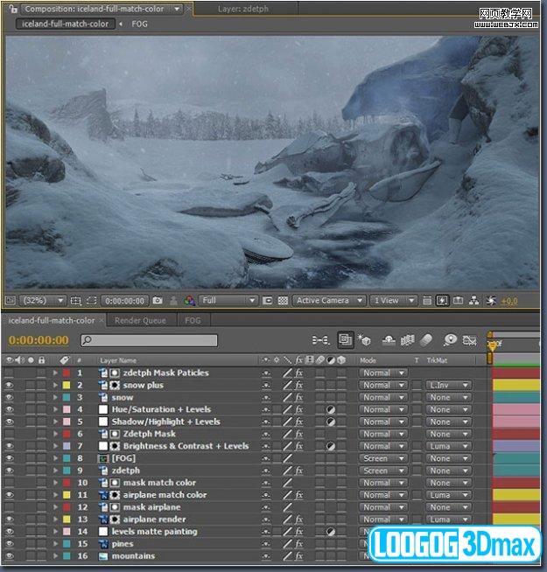Toggle Live Update icon in timeline
The width and height of the screenshot is (547, 572).
[346, 340]
